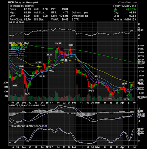Click the 96.10 low price label
Image resolution: width=147 pixels, height=149 pixels.
(42, 76)
